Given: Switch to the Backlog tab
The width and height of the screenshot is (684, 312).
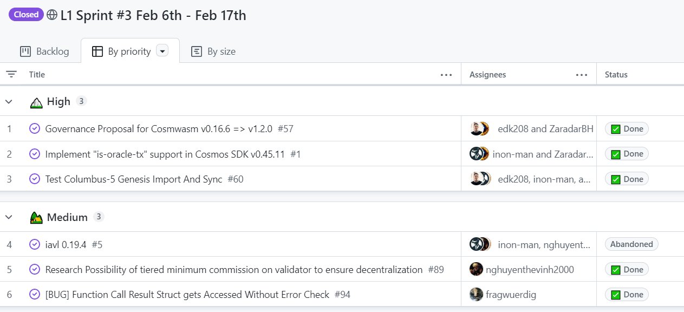Looking at the screenshot, I should tap(44, 51).
